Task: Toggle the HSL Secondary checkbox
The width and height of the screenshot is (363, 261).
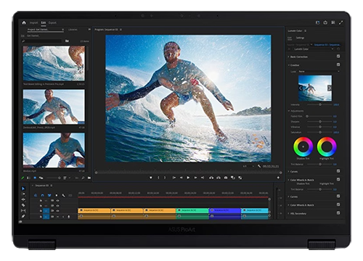Action: (338, 213)
